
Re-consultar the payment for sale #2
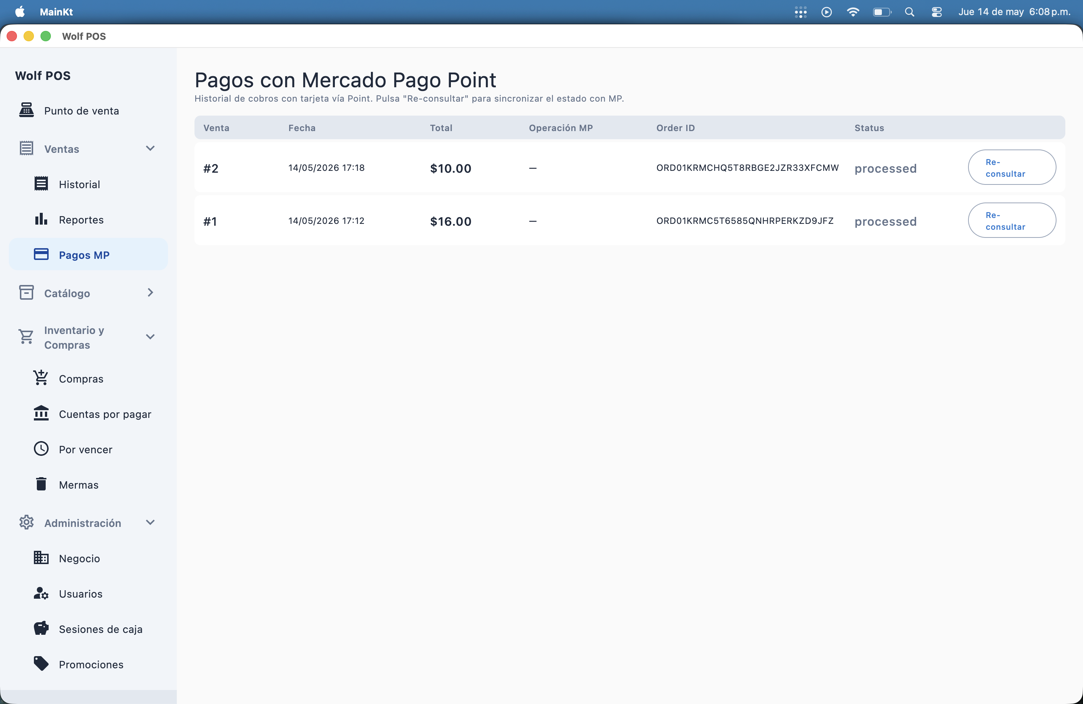click(x=1012, y=168)
